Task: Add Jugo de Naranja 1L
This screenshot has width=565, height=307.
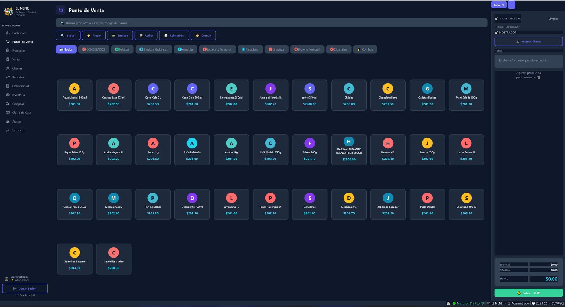Action: pyautogui.click(x=270, y=95)
